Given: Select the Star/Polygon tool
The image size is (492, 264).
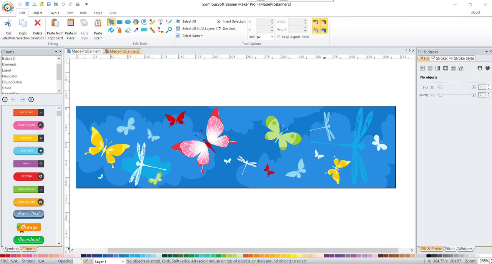Looking at the screenshot, I should pyautogui.click(x=136, y=22).
